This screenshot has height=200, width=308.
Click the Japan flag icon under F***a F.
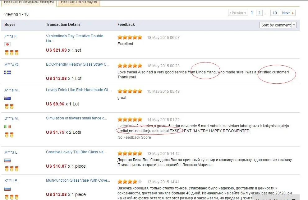[x=7, y=44]
